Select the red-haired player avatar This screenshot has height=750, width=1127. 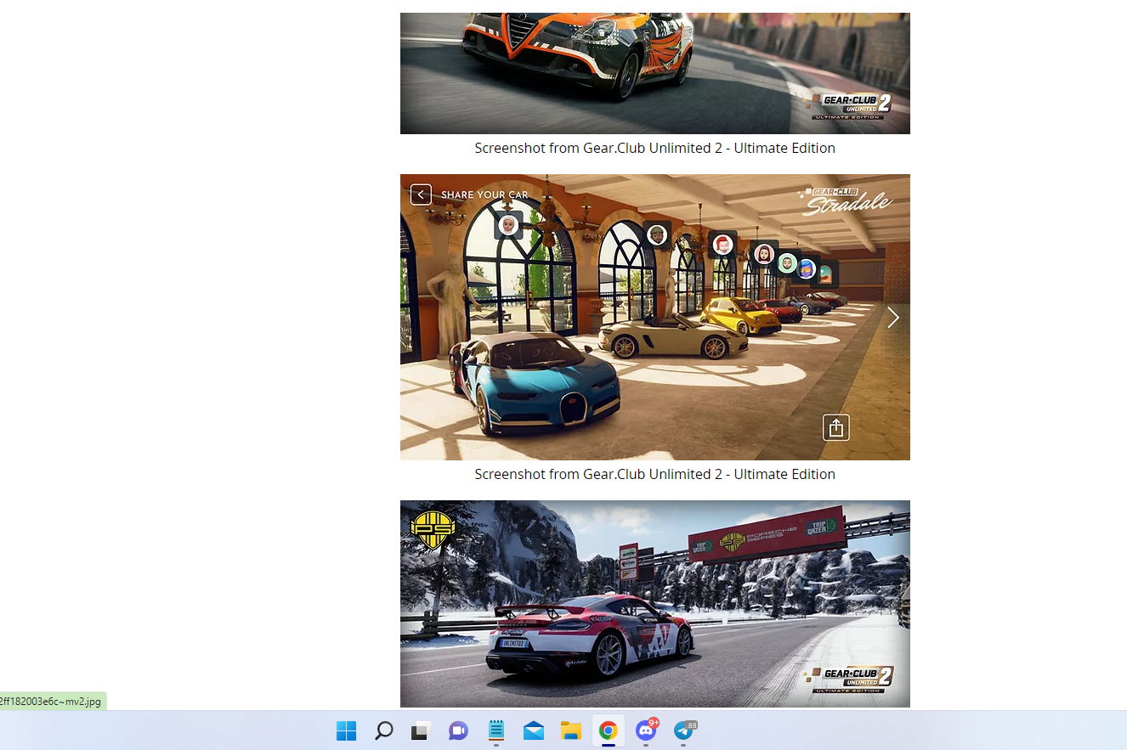click(x=722, y=245)
